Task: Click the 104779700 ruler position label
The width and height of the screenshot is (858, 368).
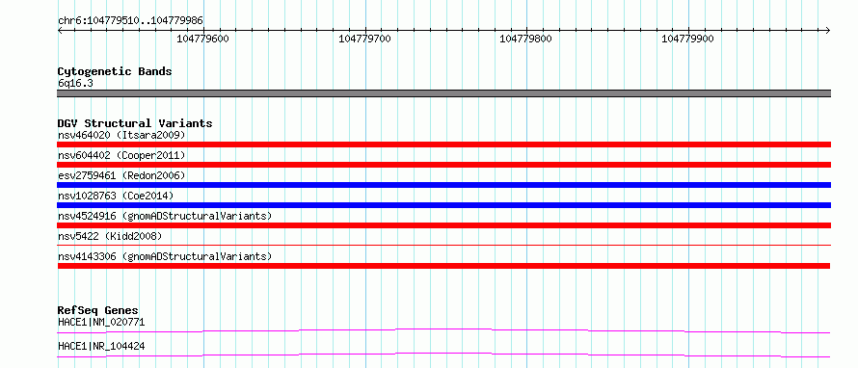Action: (x=364, y=39)
